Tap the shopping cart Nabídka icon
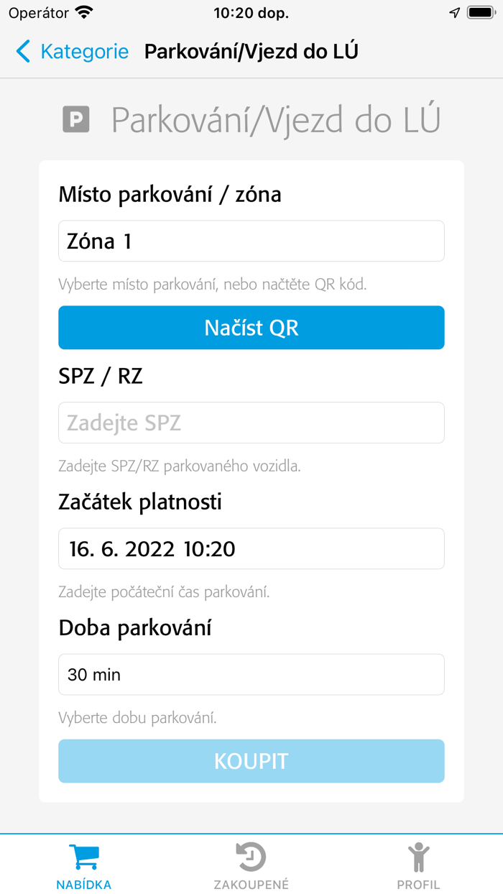 click(x=84, y=857)
